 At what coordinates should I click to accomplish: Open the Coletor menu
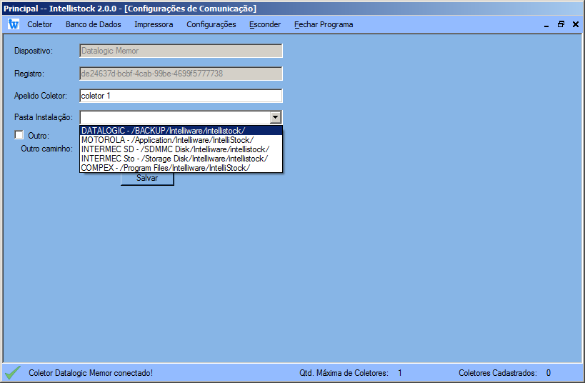tap(39, 24)
